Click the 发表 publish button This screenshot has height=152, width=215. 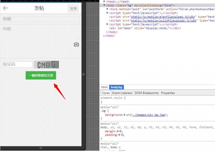(x=73, y=9)
